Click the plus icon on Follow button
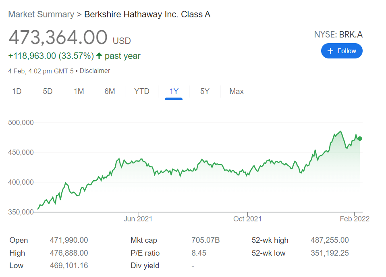This screenshot has width=386, height=277. [330, 51]
